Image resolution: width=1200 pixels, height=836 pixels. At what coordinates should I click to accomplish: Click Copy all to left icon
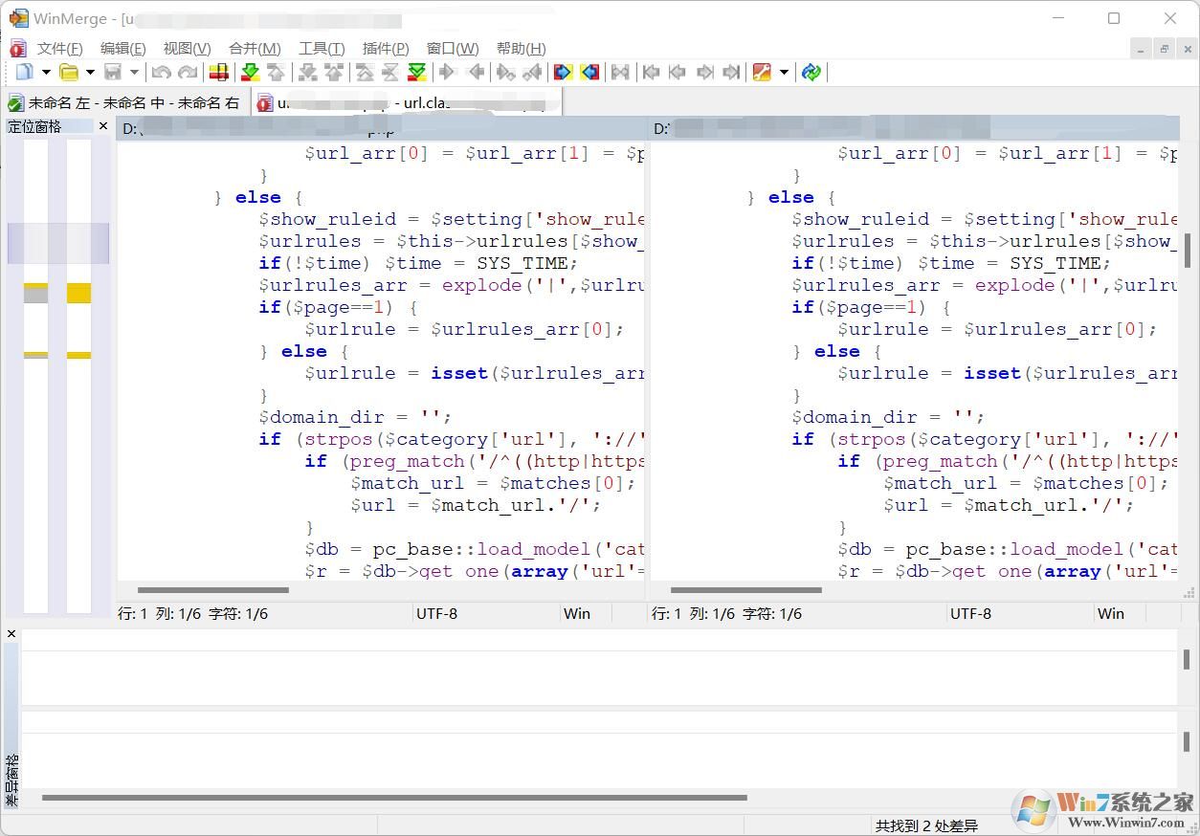click(589, 72)
